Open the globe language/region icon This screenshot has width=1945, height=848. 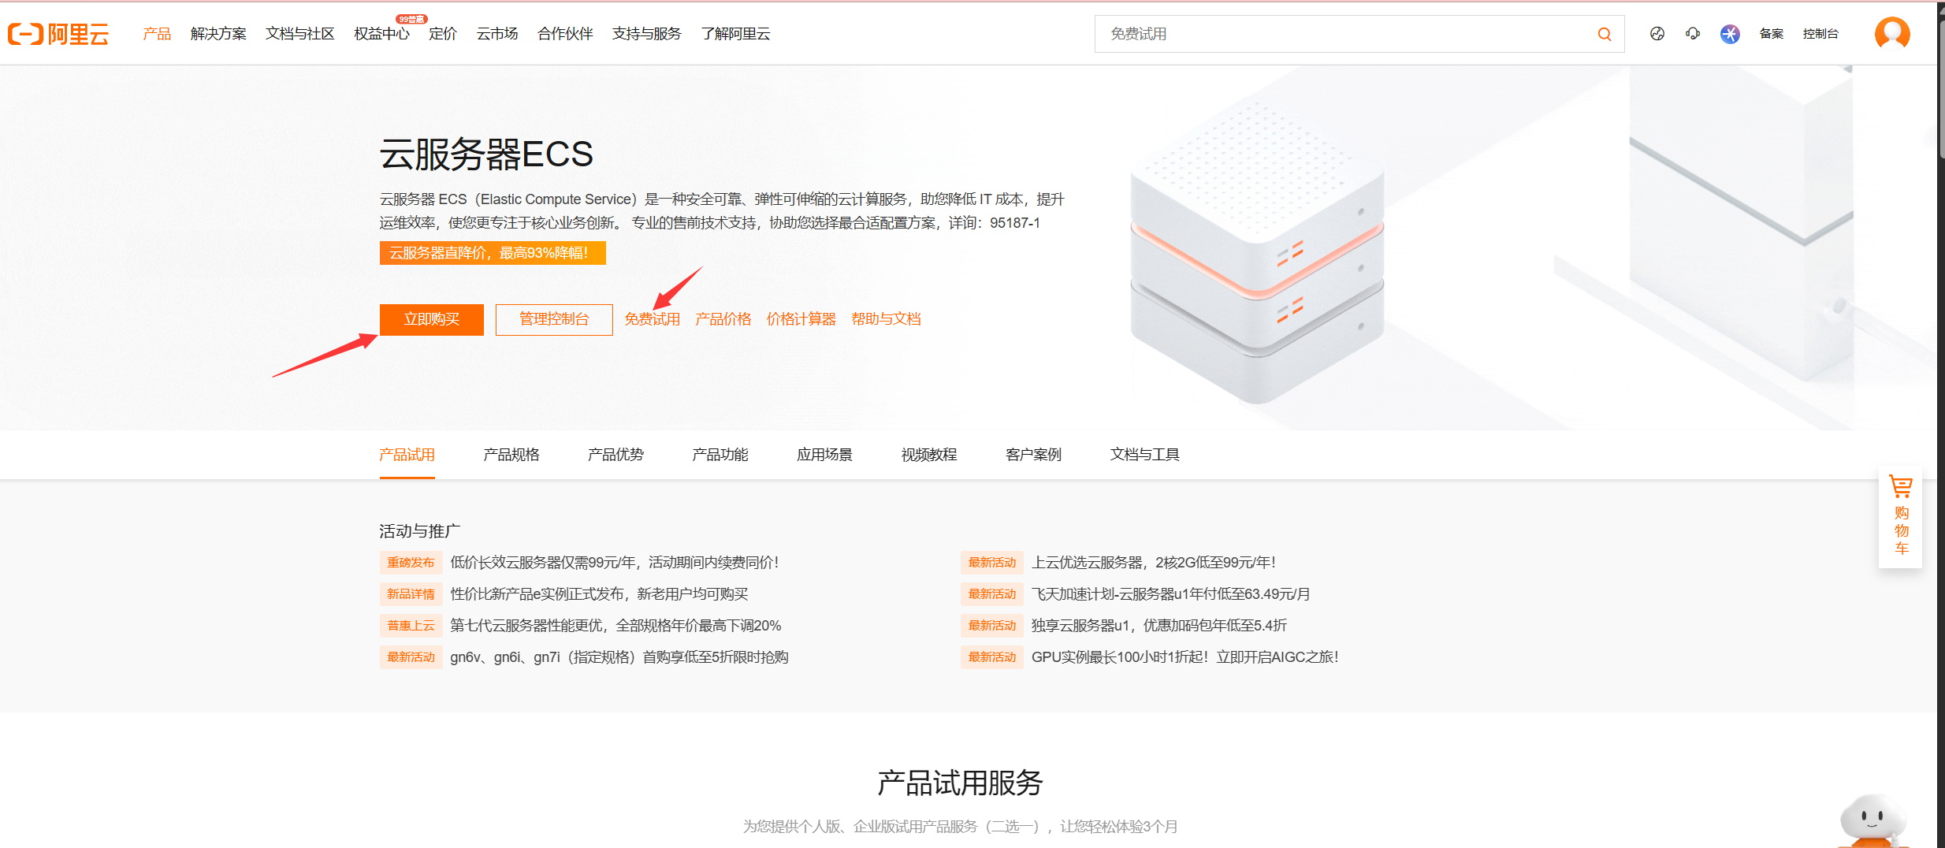coord(1657,33)
